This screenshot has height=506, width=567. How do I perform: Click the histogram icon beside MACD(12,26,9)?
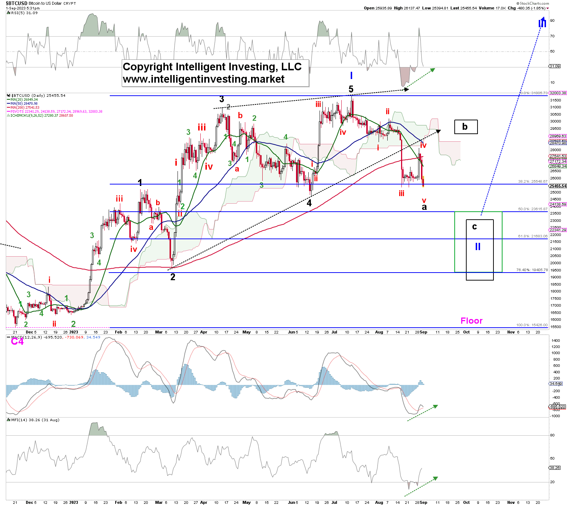click(x=9, y=337)
